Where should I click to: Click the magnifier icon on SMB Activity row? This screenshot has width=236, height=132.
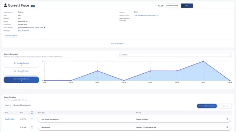coord(227,127)
